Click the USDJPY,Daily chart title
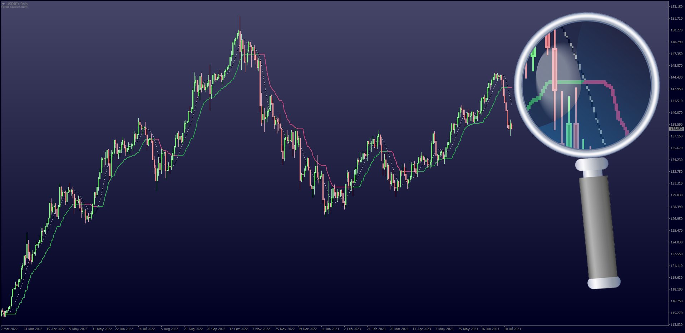Screen dimensions: 685x333 (17, 4)
